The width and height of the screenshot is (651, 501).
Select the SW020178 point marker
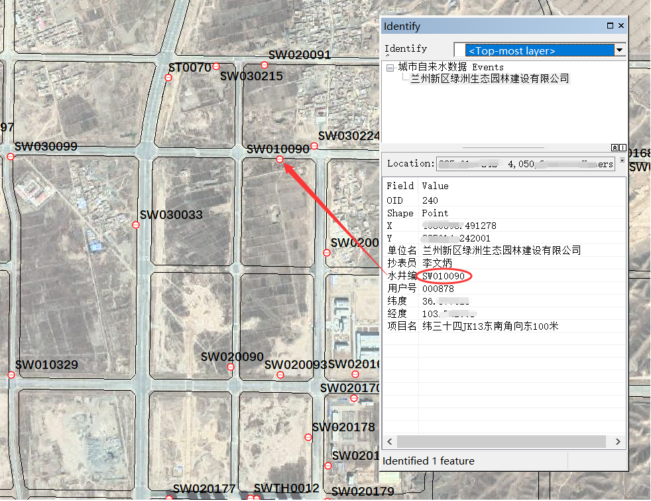pos(308,437)
